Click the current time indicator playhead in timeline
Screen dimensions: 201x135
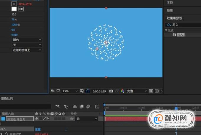point(177,108)
